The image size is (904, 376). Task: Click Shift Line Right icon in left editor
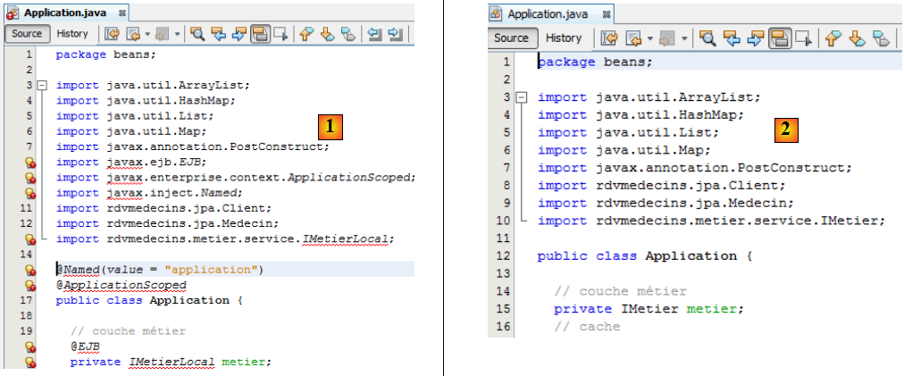click(396, 34)
